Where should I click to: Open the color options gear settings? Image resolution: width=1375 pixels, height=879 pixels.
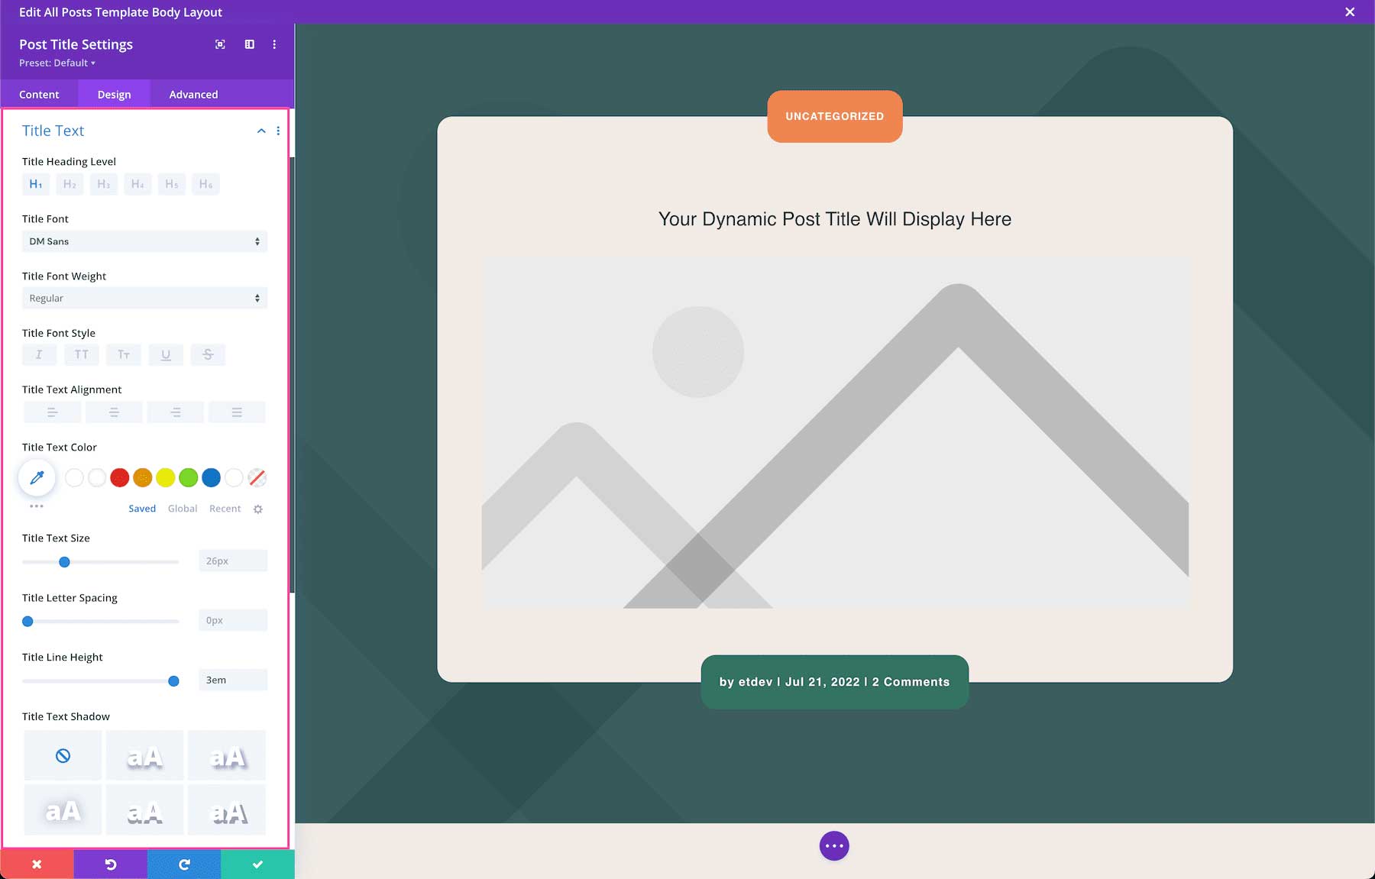[258, 509]
